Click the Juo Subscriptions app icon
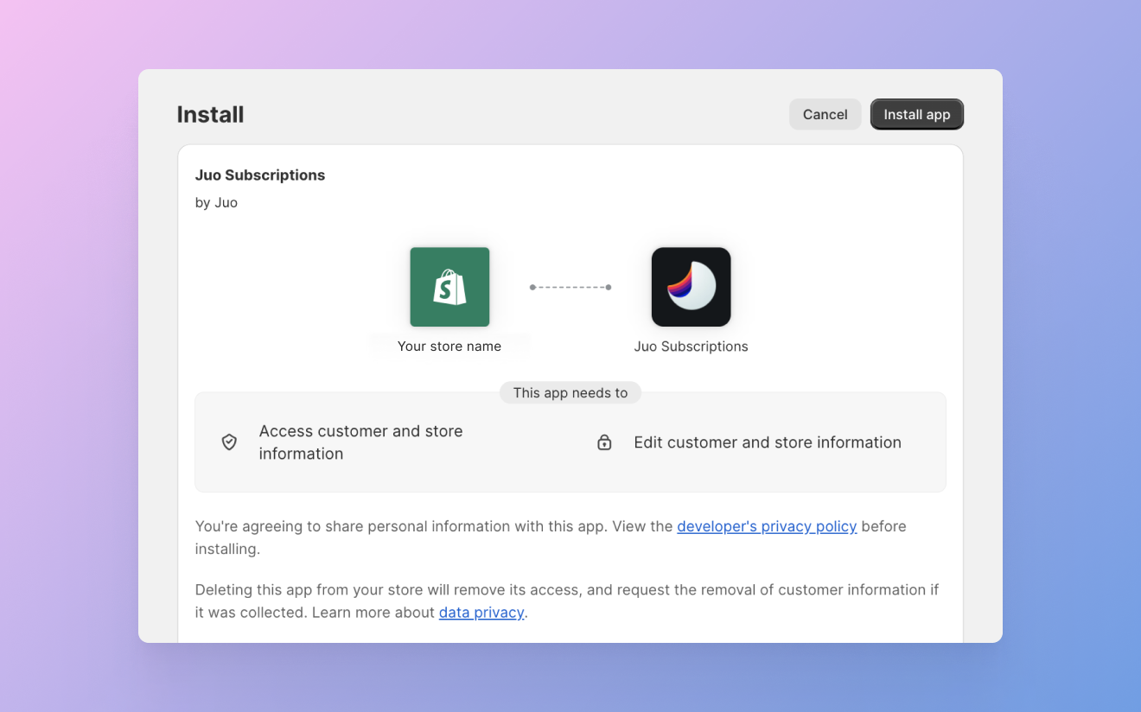 tap(691, 287)
